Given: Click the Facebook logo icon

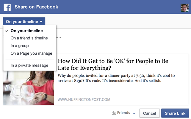Looking at the screenshot, I should point(7,7).
